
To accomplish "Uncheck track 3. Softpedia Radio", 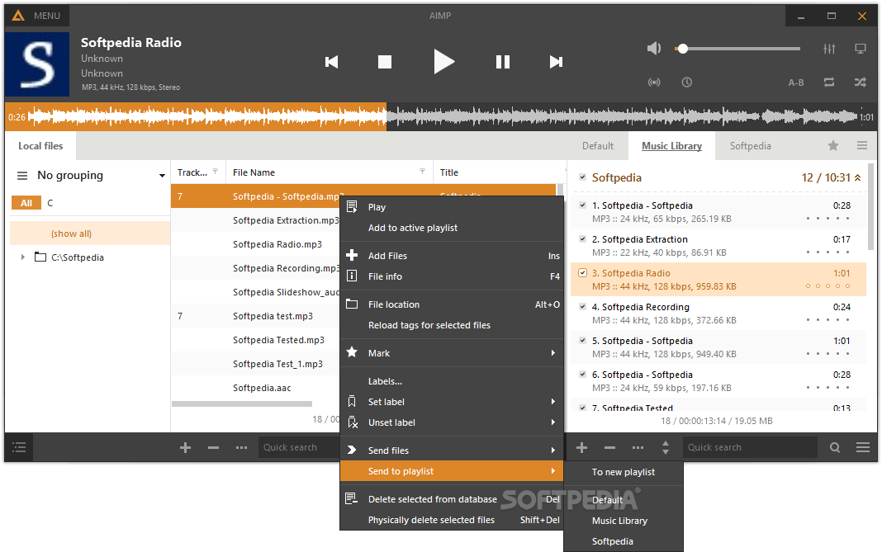I will pos(582,272).
